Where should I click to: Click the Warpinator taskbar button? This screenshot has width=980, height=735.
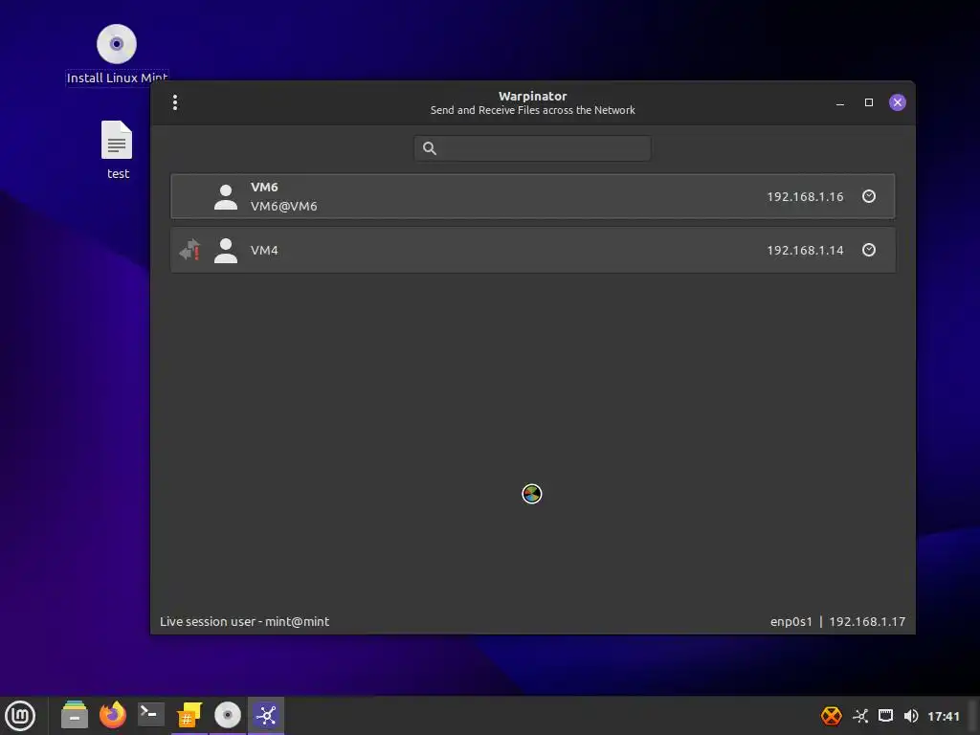[266, 715]
